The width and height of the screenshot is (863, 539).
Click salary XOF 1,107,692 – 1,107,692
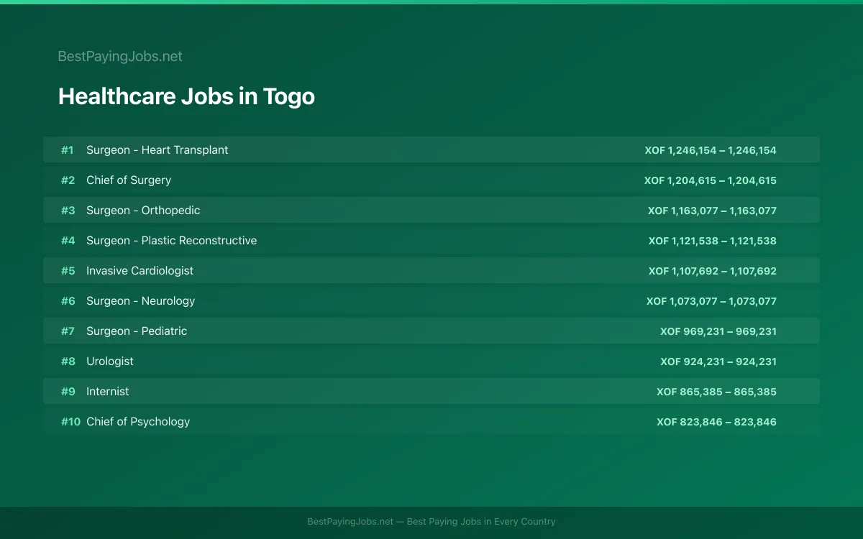click(713, 271)
